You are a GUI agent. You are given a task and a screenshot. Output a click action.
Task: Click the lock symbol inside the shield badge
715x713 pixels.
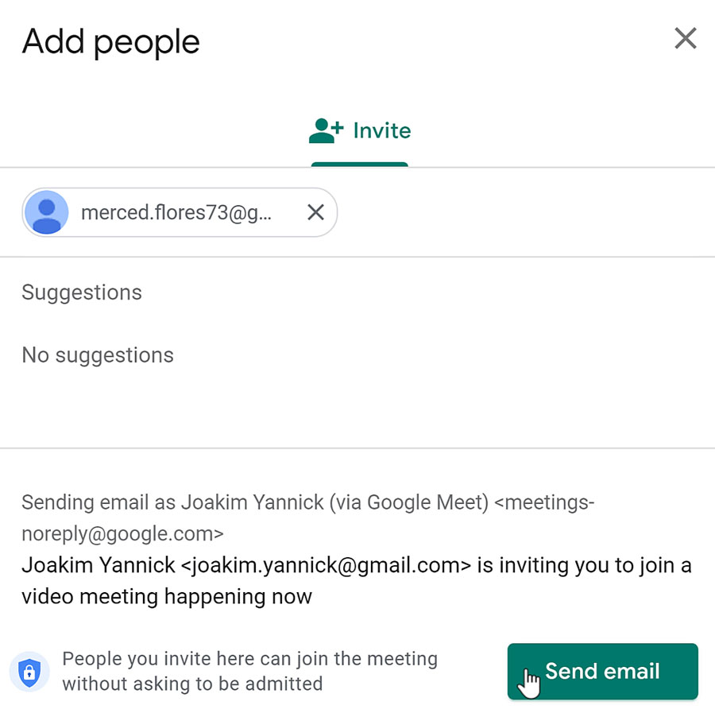click(x=29, y=672)
